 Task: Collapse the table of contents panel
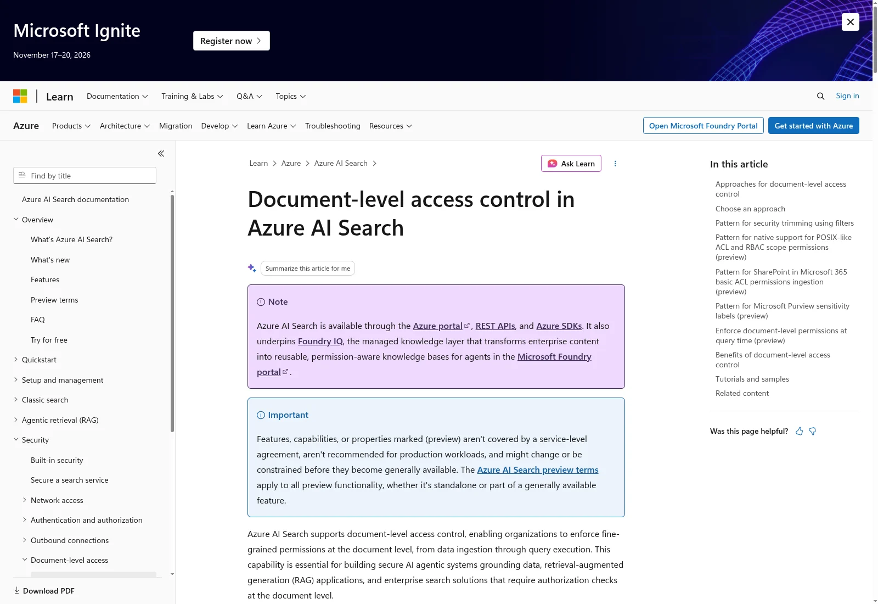point(161,154)
